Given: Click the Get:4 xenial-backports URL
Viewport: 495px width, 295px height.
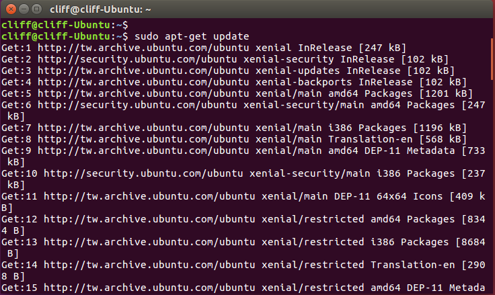Looking at the screenshot, I should click(143, 82).
